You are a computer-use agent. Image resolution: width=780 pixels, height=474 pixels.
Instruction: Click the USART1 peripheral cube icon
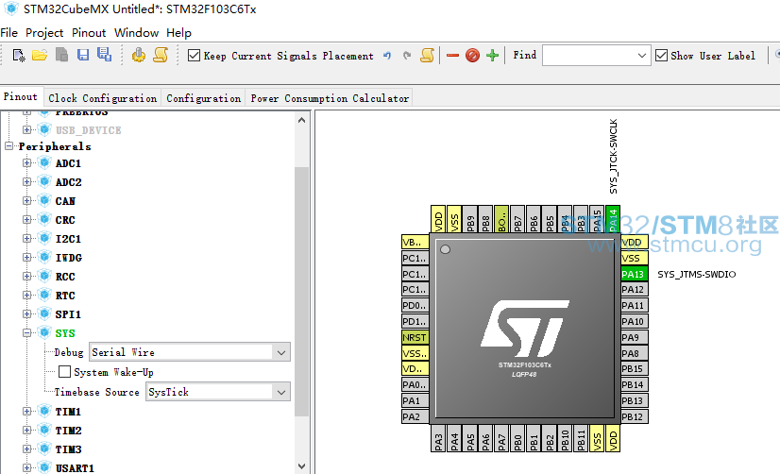pyautogui.click(x=44, y=467)
